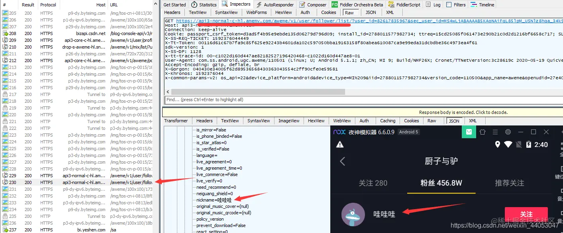The height and width of the screenshot is (233, 563).
Task: Click the green FO Orchestra icon
Action: (x=335, y=5)
